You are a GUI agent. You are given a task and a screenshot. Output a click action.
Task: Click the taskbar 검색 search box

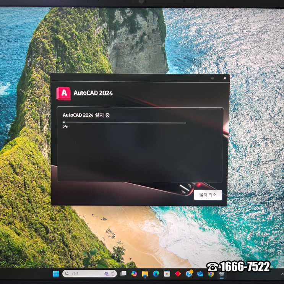[x=89, y=274]
